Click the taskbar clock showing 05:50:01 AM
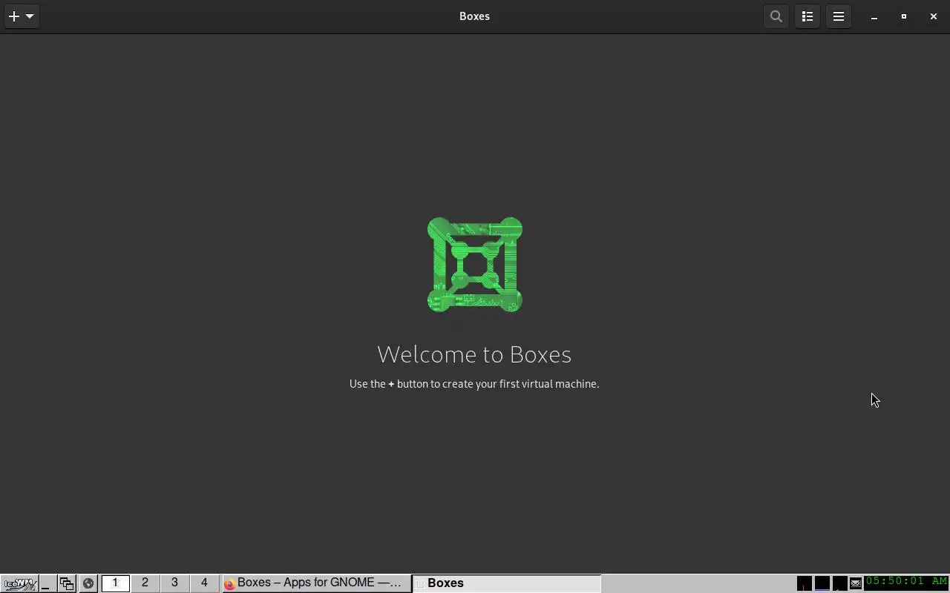 point(907,582)
